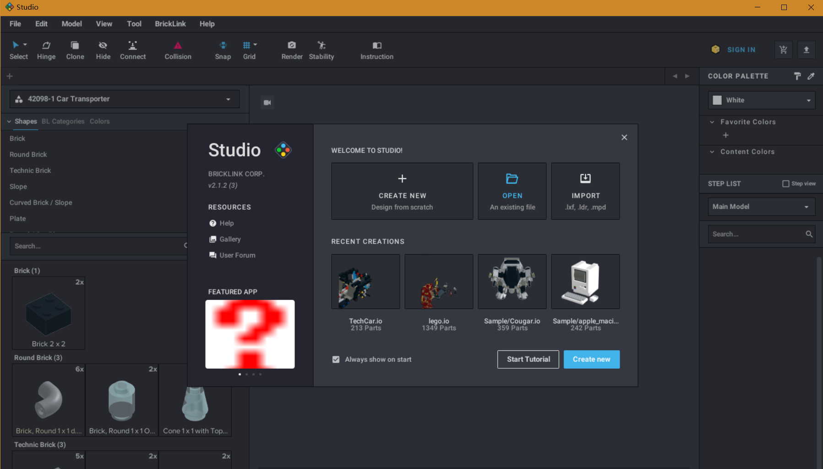
Task: Switch to the BL Categories tab
Action: tap(63, 121)
